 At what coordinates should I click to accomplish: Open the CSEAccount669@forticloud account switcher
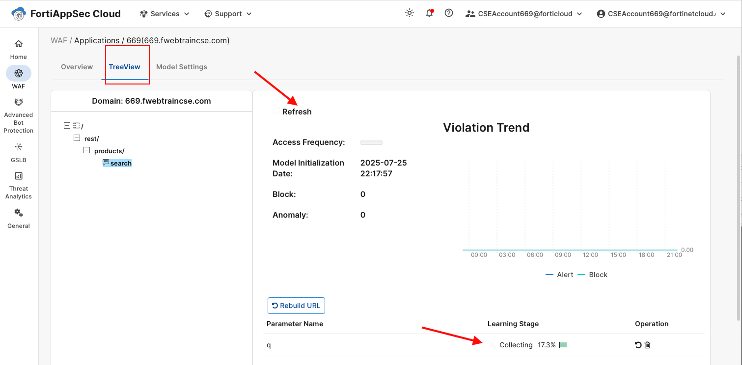(524, 14)
